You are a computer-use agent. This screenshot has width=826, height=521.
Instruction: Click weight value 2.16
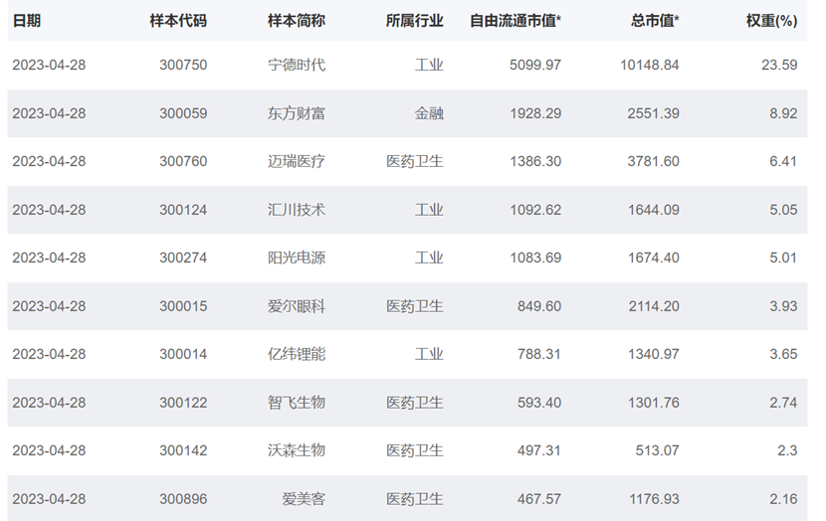783,499
